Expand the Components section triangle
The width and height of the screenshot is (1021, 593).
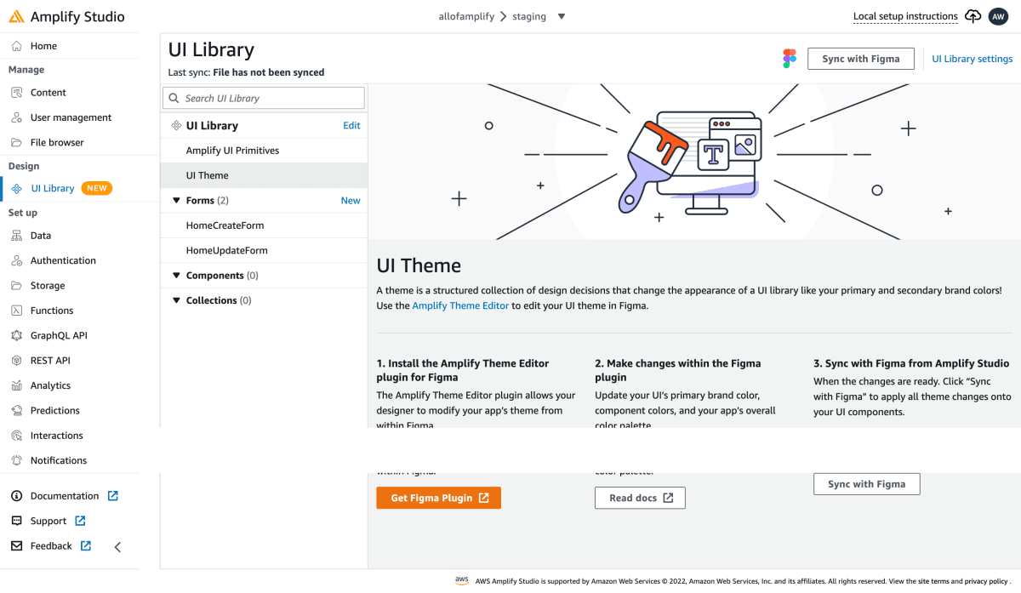[177, 276]
